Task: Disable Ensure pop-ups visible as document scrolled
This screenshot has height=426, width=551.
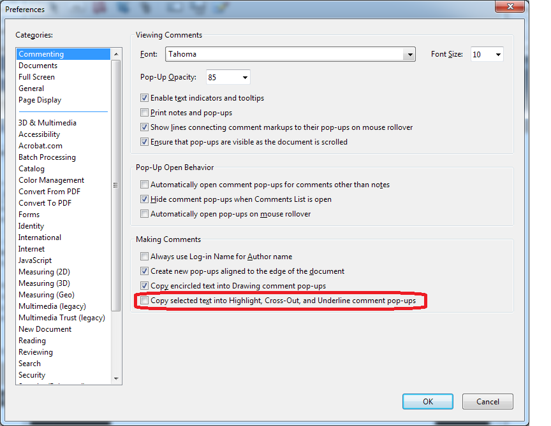Action: (x=144, y=141)
